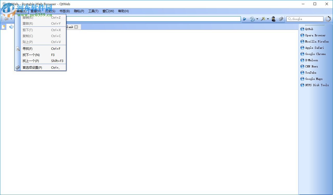Open the Google Maps bookmark
The height and width of the screenshot is (195, 333).
click(x=311, y=79)
